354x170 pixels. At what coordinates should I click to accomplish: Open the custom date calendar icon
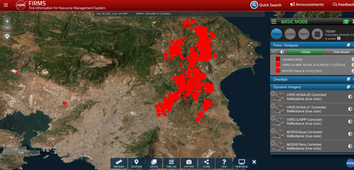tap(317, 34)
